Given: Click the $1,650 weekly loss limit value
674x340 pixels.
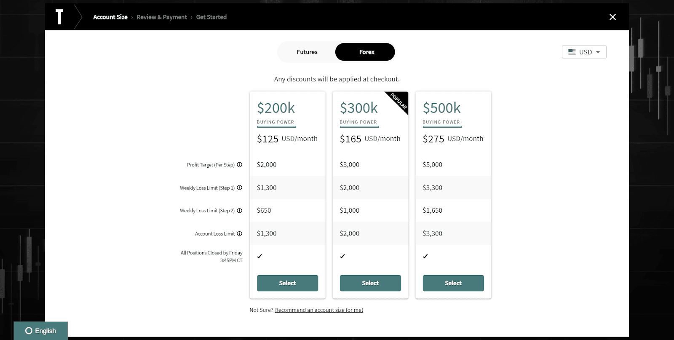Looking at the screenshot, I should [x=433, y=211].
